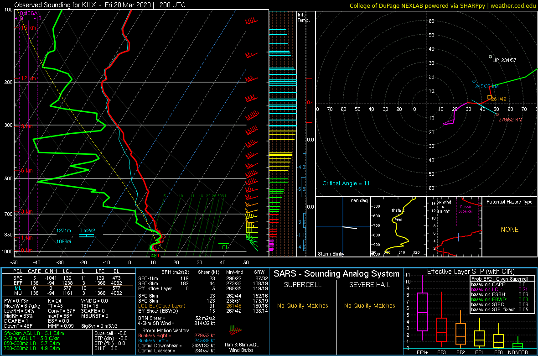Click the Corfidi upshear UP circle marker

coord(490,57)
